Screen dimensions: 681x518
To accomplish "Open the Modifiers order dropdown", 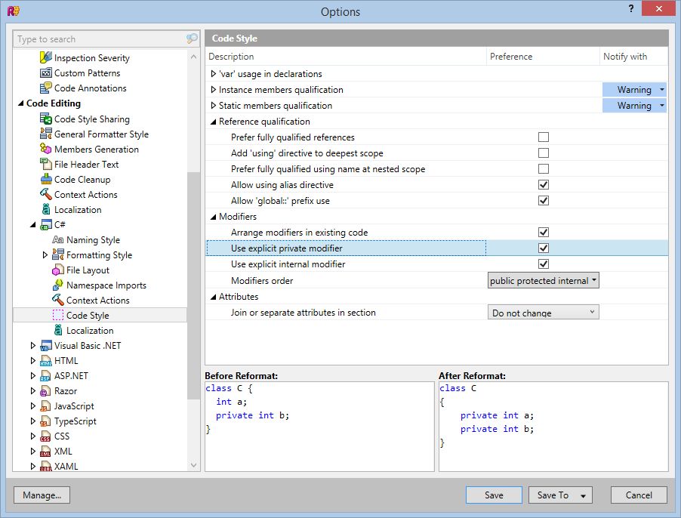I will pyautogui.click(x=543, y=281).
